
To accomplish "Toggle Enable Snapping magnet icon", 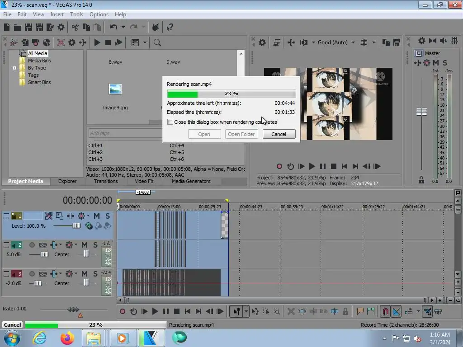I will (385, 311).
